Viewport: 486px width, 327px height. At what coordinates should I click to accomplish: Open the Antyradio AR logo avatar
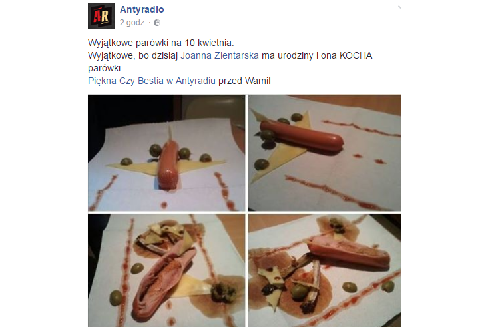click(101, 16)
